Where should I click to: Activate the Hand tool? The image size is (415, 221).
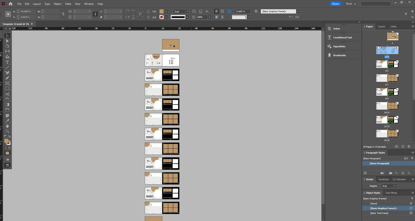tap(7, 126)
